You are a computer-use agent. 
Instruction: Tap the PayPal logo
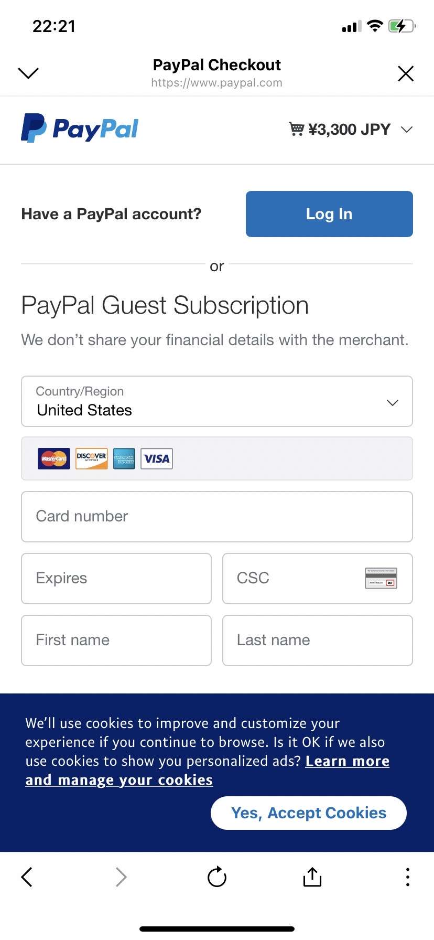tap(80, 129)
